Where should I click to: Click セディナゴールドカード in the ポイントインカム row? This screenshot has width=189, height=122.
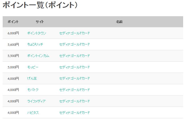click(x=74, y=56)
